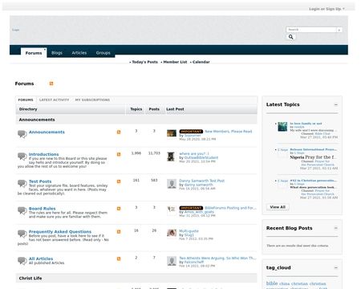This screenshot has width=361, height=289.
Task: Focus the Search input field
Action: click(311, 30)
